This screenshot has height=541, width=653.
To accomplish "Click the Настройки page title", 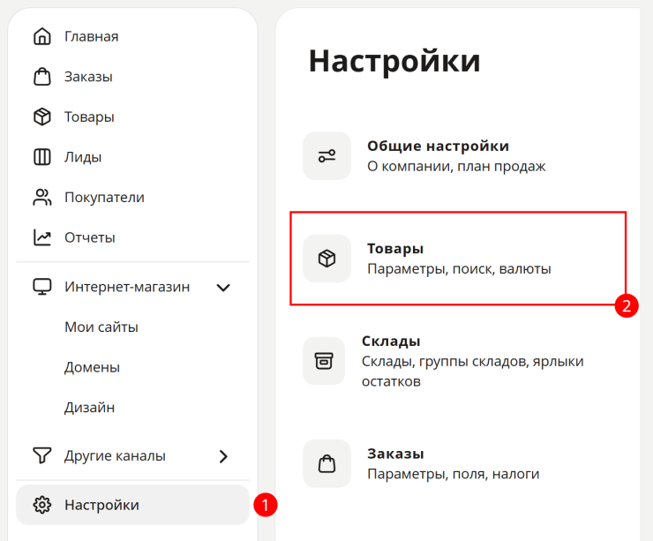I will 394,61.
